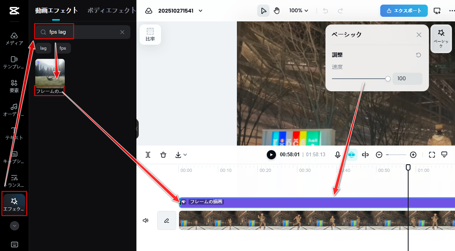455x251 pixels.
Task: Toggle the blue auto-captions icon near the mic
Action: (x=352, y=155)
